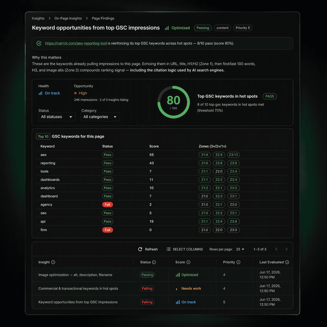Click the Passing badge in the header
327x327 pixels.
coord(203,28)
